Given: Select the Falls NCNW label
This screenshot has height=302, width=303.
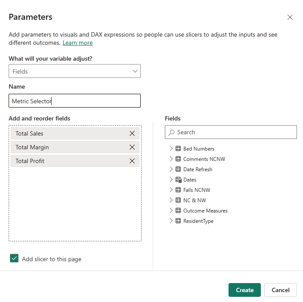Looking at the screenshot, I should [x=197, y=190].
